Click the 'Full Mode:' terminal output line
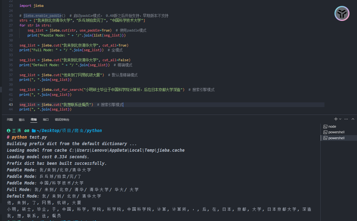357x221 pixels. click(73, 190)
